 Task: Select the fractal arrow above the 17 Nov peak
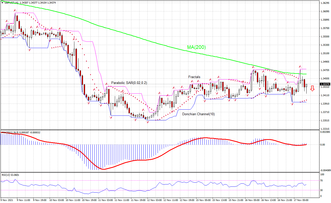tap(300, 67)
